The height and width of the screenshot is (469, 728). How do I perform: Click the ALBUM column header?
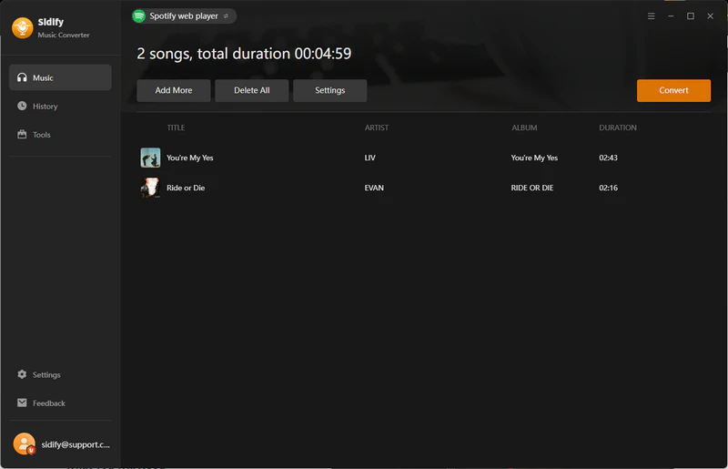click(x=524, y=127)
